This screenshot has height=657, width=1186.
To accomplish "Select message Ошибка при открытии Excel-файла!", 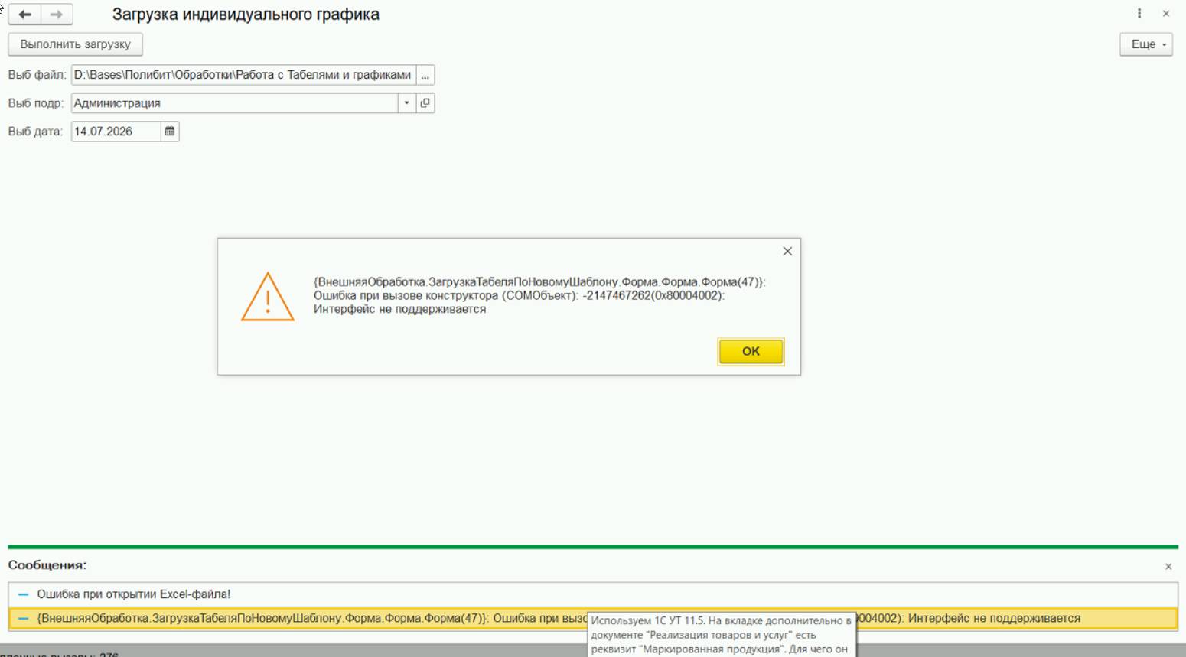I will point(593,594).
